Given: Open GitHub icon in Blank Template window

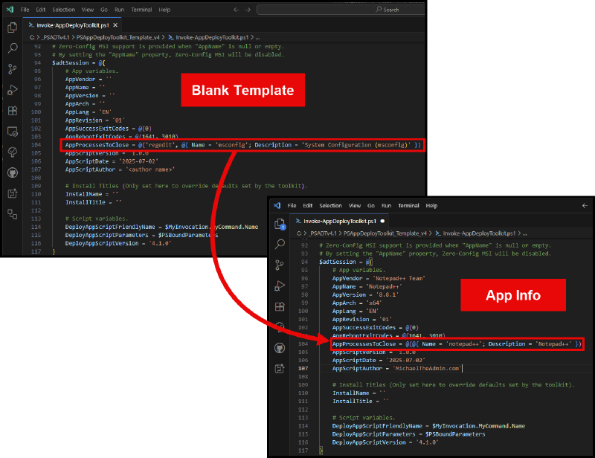Looking at the screenshot, I should click(12, 172).
